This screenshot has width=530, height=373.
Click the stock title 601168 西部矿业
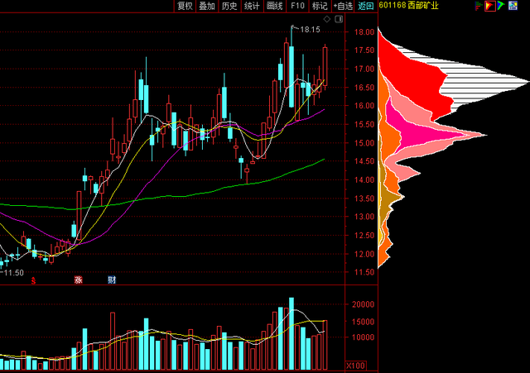tap(408, 6)
